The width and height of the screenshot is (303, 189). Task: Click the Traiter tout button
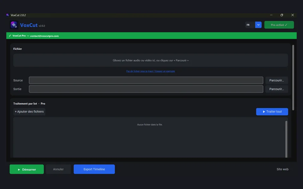tap(272, 112)
